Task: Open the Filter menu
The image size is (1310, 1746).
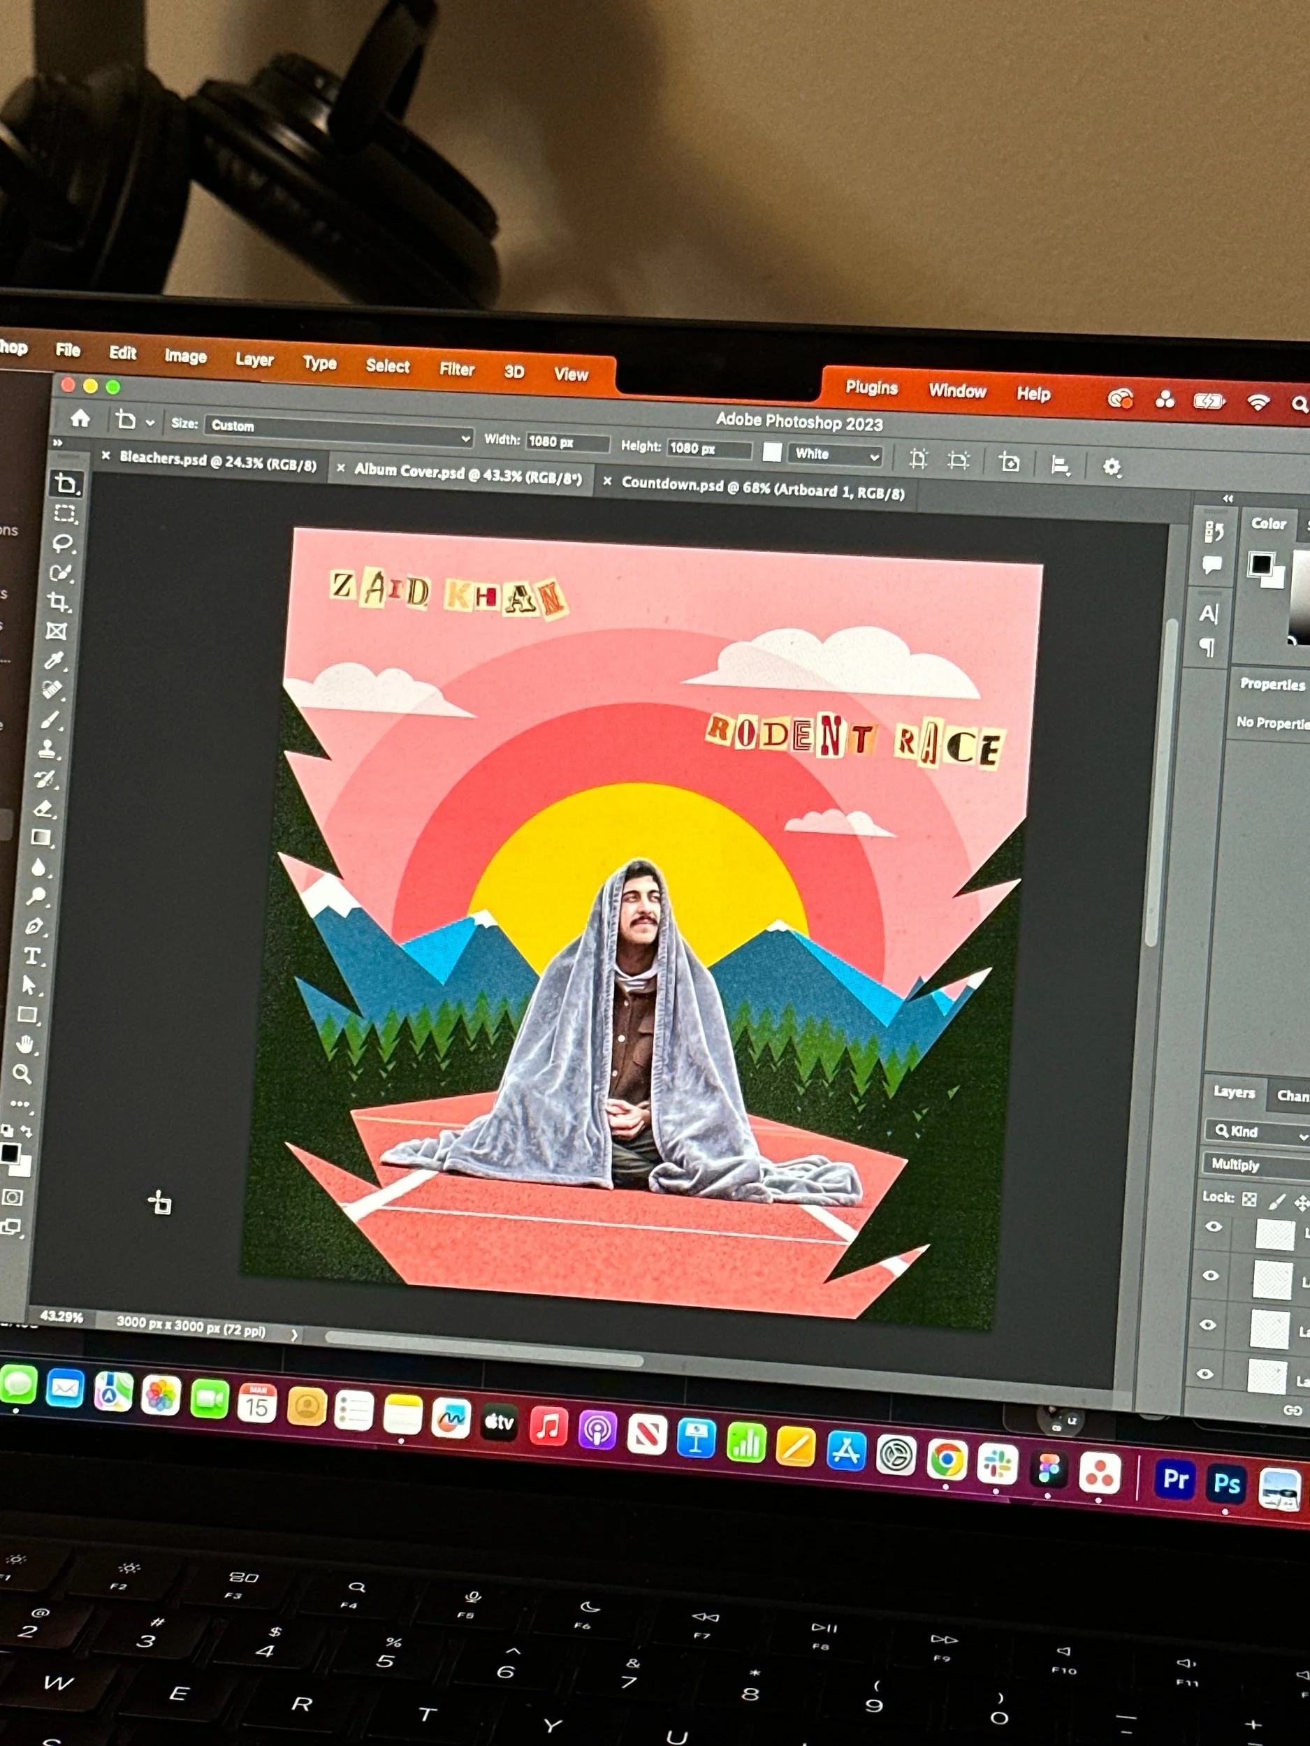Action: (x=457, y=369)
